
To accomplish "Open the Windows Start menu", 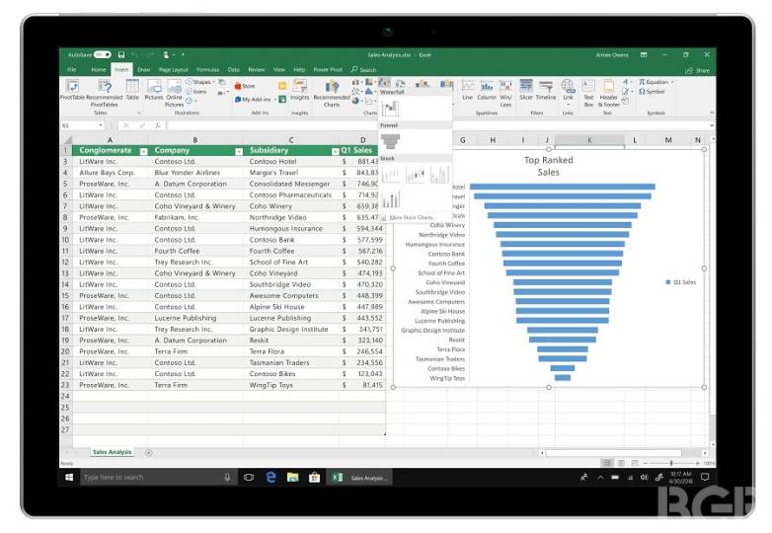I will tap(69, 477).
